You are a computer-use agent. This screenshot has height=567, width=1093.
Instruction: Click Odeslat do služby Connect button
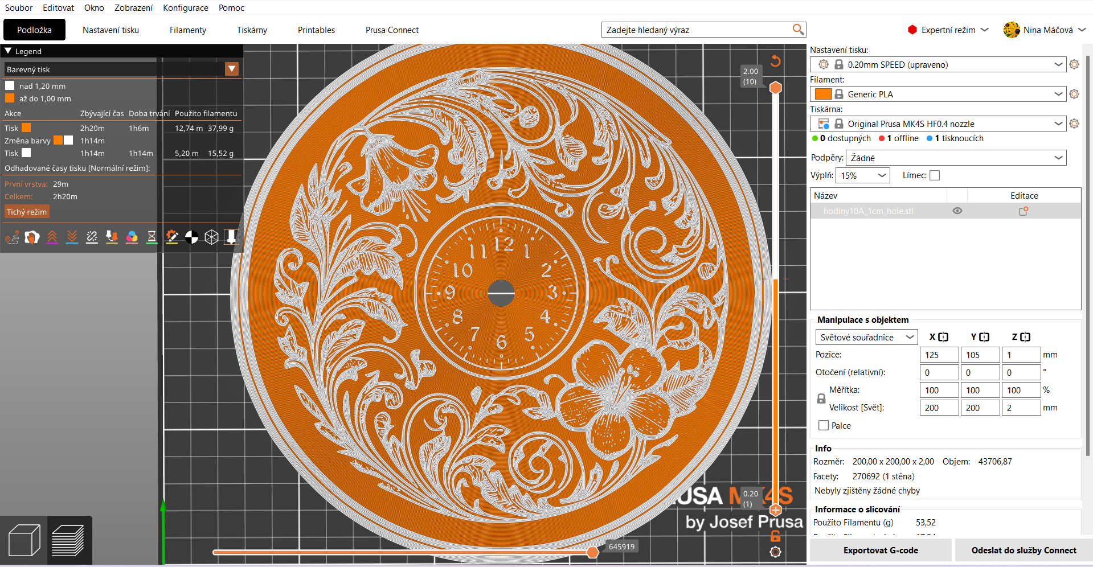pyautogui.click(x=1024, y=550)
